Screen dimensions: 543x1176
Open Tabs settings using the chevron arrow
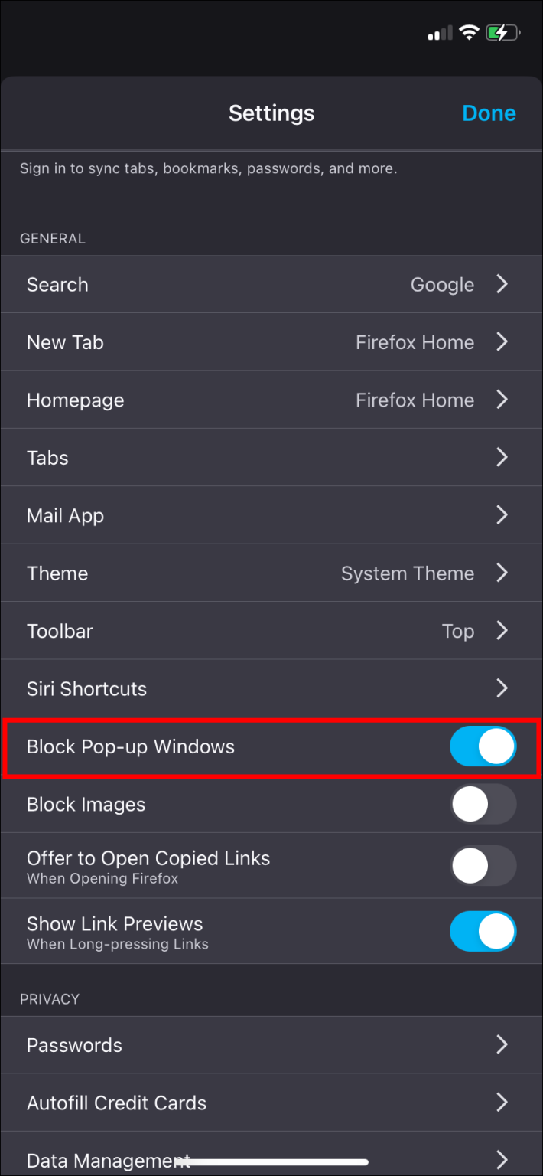click(502, 457)
